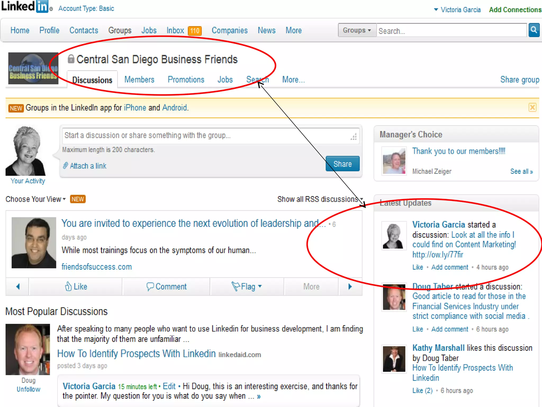The width and height of the screenshot is (542, 407).
Task: Click the next discussion right arrow
Action: 350,286
